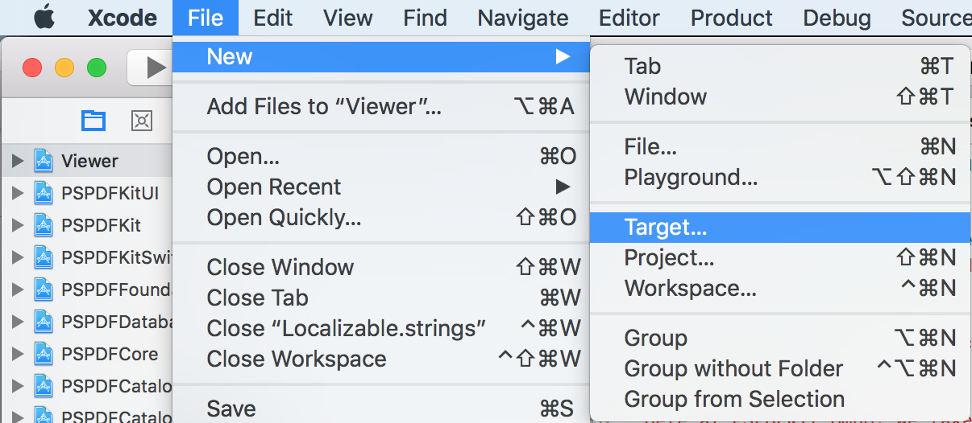Select Playground… in the New submenu
The height and width of the screenshot is (423, 972).
coord(690,178)
